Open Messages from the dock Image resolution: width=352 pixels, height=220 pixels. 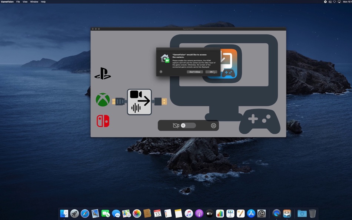click(x=116, y=213)
